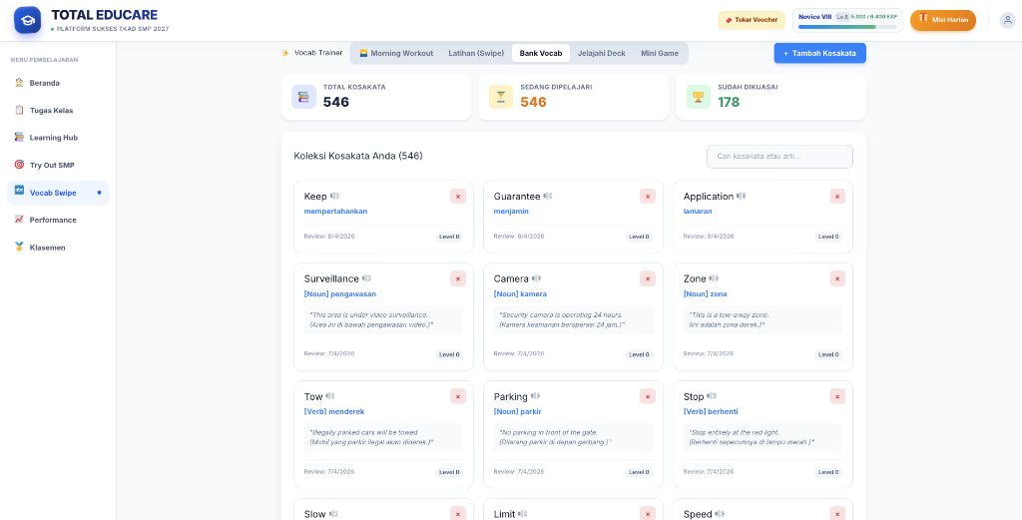Play speaker icon next to Stop
The height and width of the screenshot is (520, 1022).
click(x=712, y=396)
